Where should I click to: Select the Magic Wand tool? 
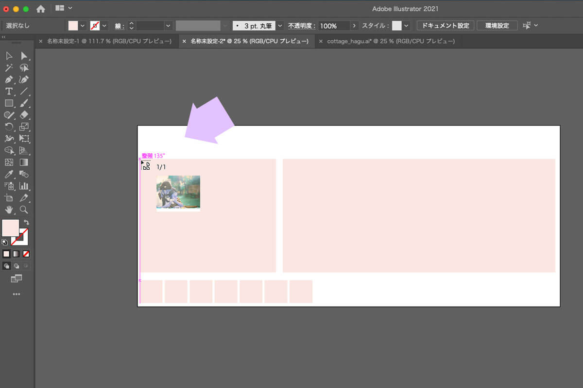9,68
